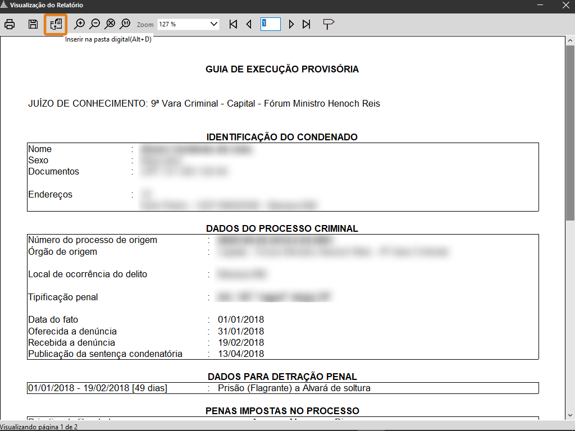Click the Número do processo de origem label
The width and height of the screenshot is (575, 431).
[x=93, y=240]
